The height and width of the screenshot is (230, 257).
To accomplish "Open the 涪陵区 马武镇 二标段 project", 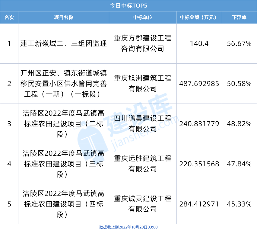I will tap(64, 124).
